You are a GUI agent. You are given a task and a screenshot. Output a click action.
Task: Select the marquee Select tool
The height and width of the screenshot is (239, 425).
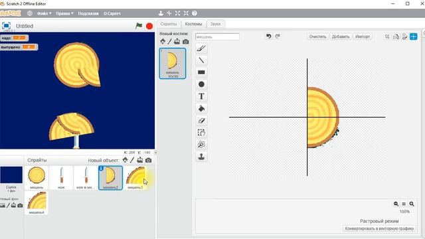pos(201,132)
